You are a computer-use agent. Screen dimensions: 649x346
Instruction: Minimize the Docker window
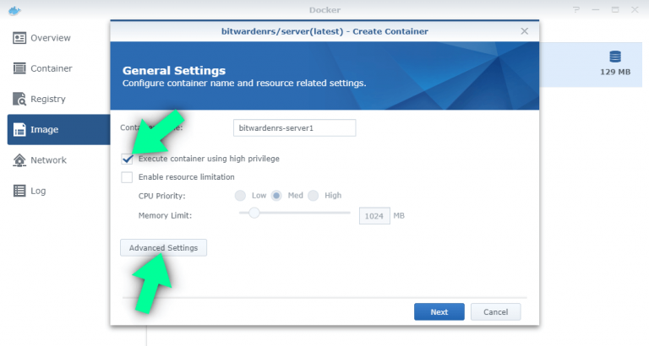coord(596,9)
